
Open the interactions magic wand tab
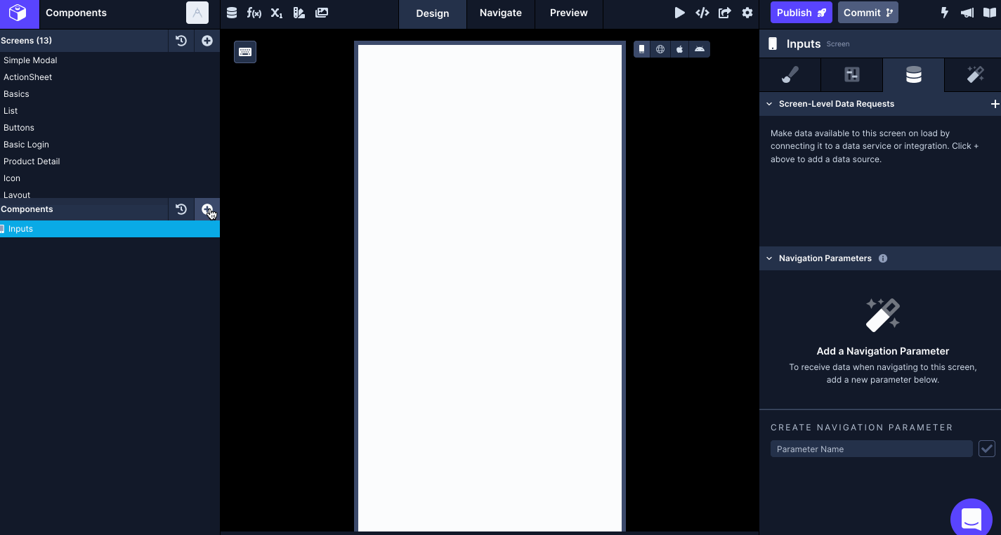[x=975, y=75]
